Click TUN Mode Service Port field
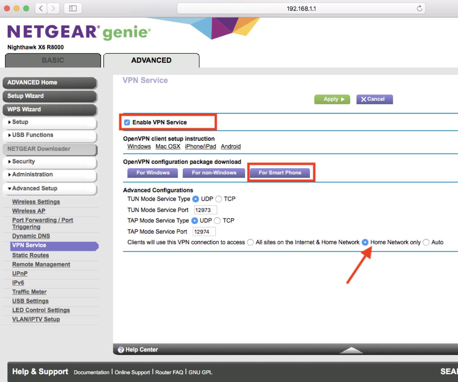 [x=205, y=210]
